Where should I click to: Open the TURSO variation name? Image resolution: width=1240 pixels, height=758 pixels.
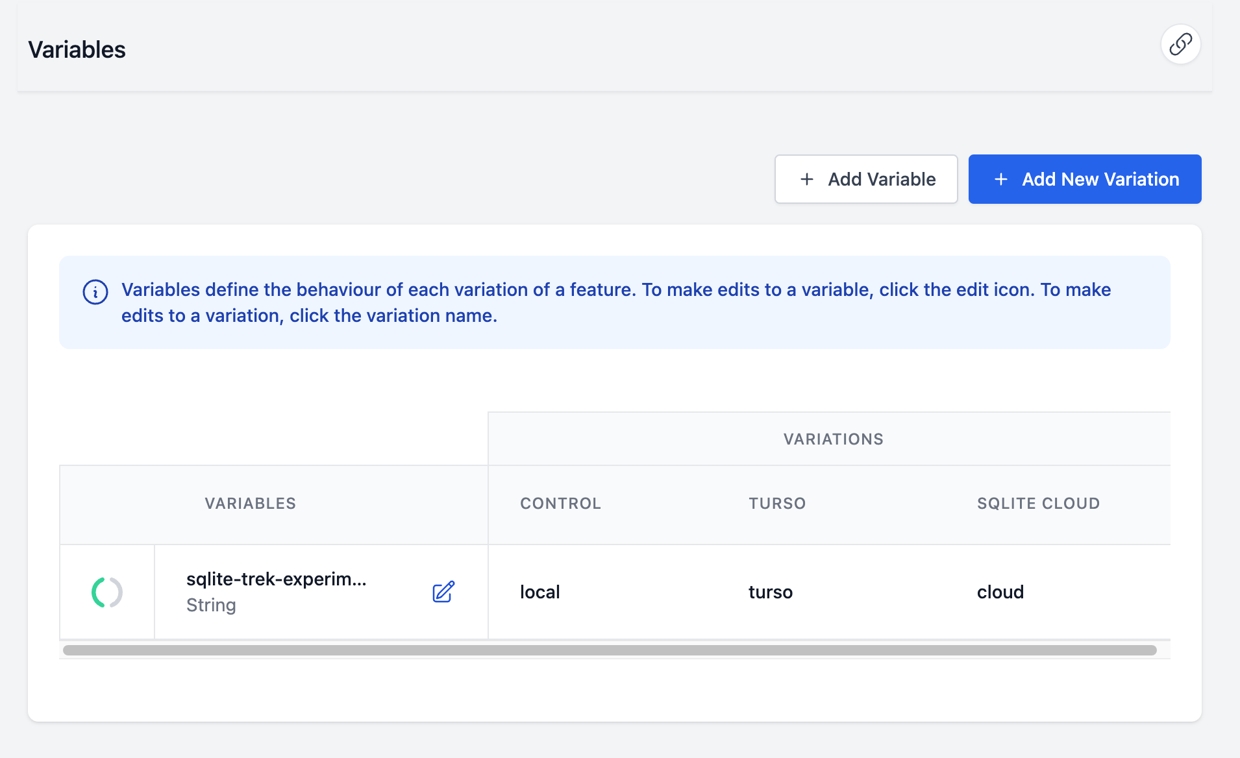click(x=777, y=504)
